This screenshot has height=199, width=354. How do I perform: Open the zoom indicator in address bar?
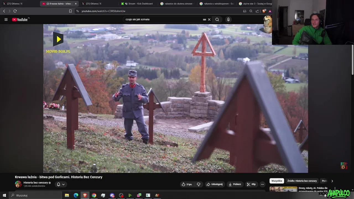[x=251, y=11]
